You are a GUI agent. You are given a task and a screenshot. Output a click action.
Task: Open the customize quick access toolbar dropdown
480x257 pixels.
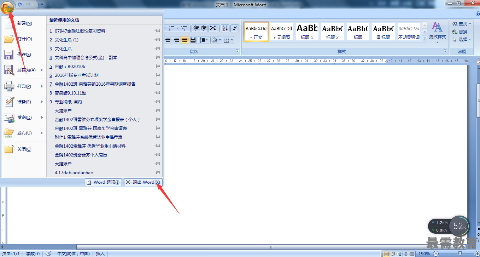tap(42, 5)
